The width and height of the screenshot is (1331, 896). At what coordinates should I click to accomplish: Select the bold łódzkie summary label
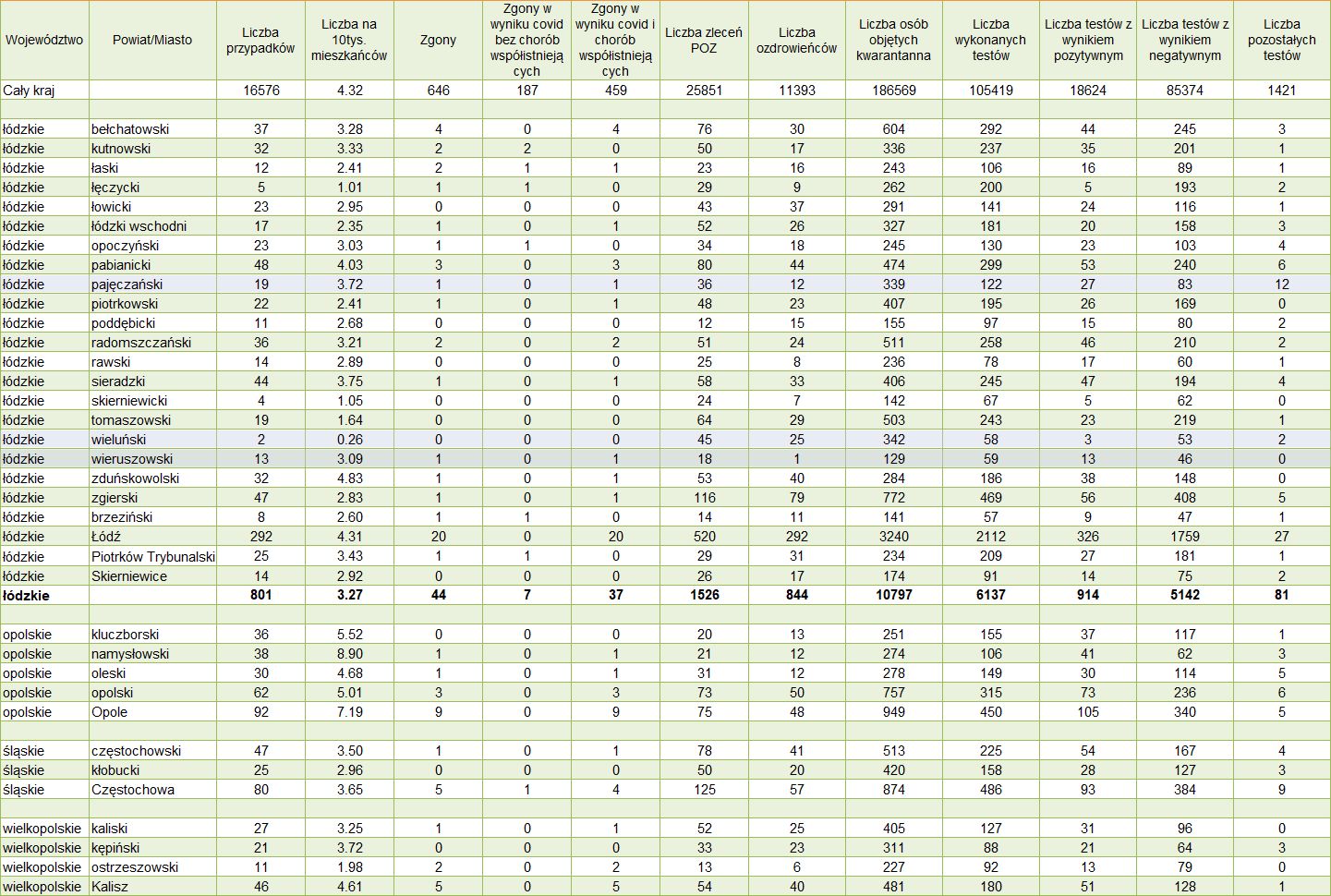click(x=44, y=596)
